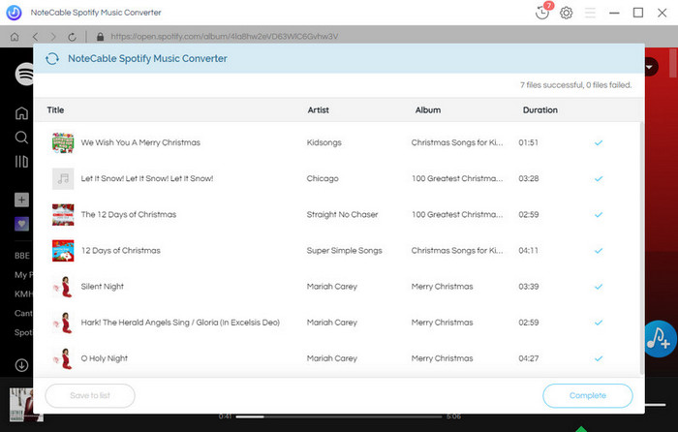Open conversion history clock icon

(542, 13)
